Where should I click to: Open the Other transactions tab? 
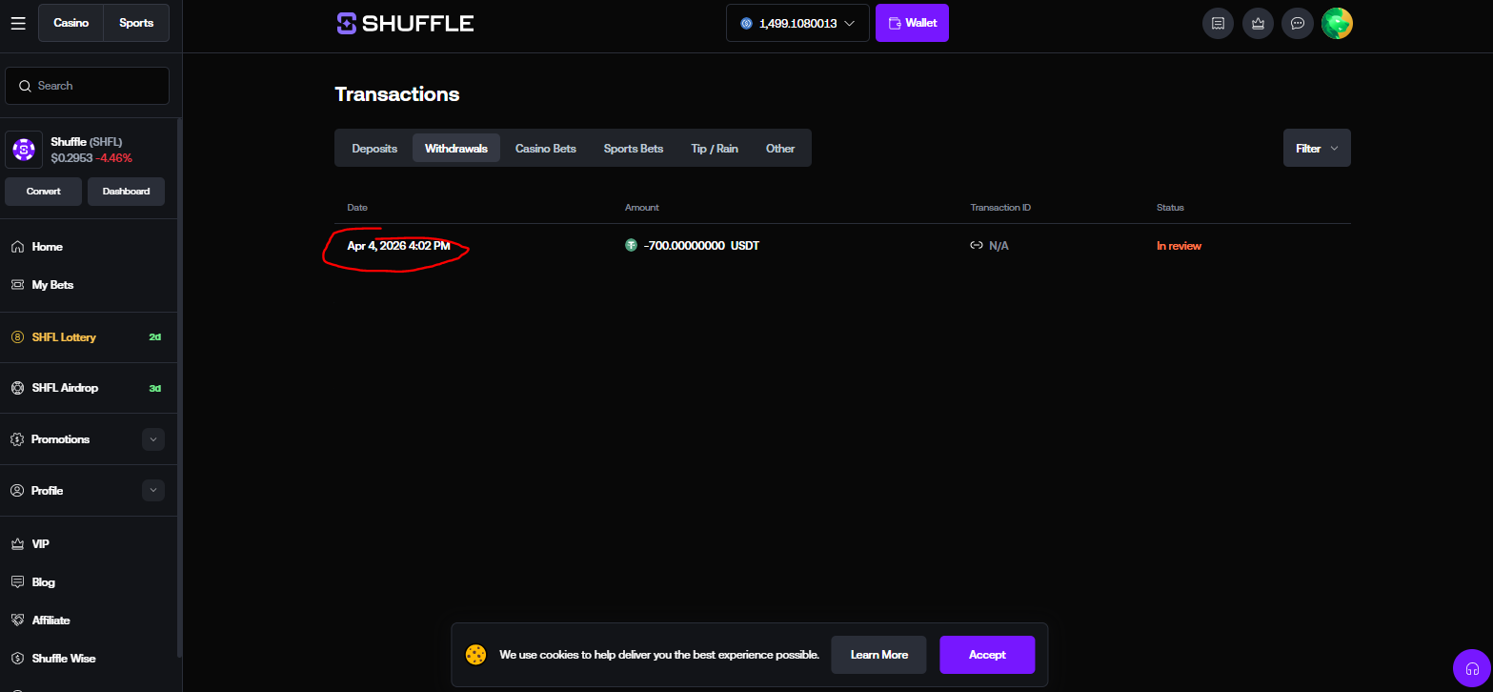(780, 148)
